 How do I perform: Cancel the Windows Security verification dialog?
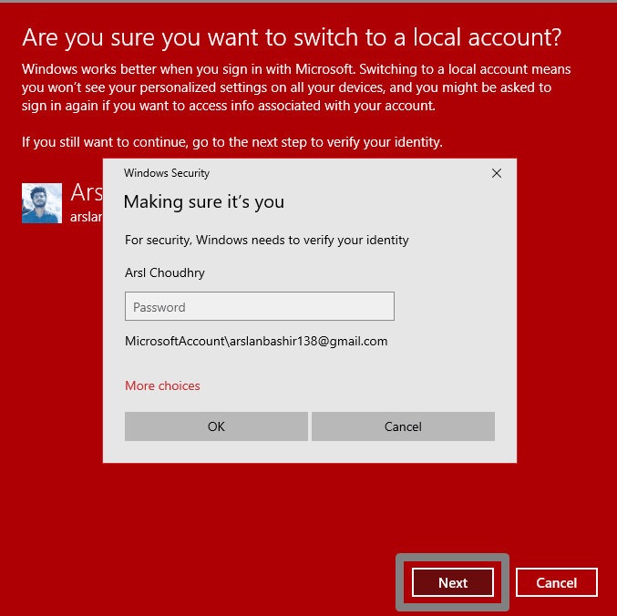pos(403,426)
